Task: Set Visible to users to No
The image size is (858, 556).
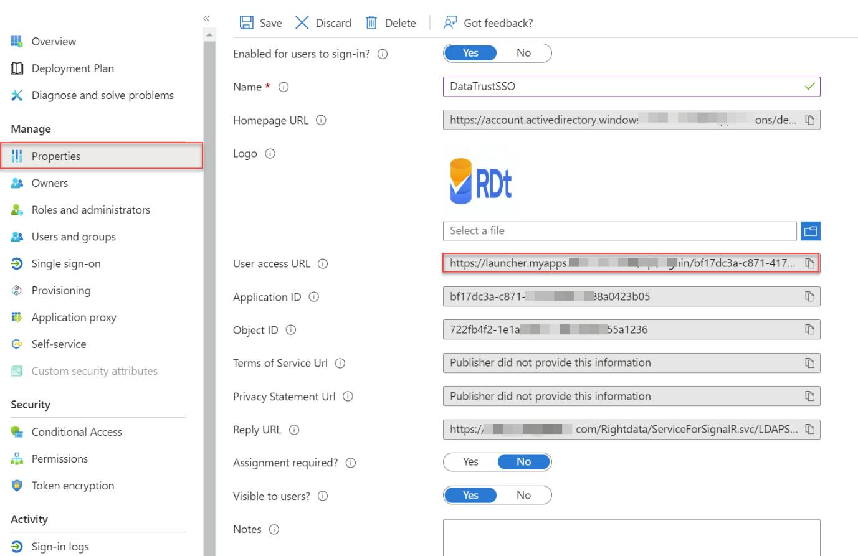Action: (x=524, y=496)
